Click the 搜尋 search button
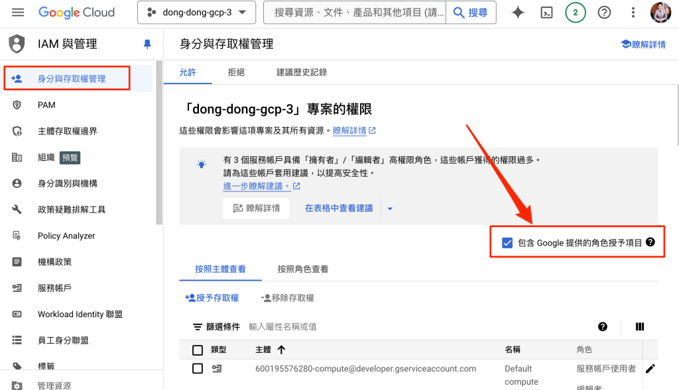 [x=471, y=13]
